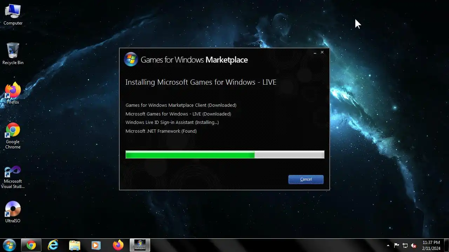Open Internet Explorer from the taskbar

pyautogui.click(x=53, y=245)
